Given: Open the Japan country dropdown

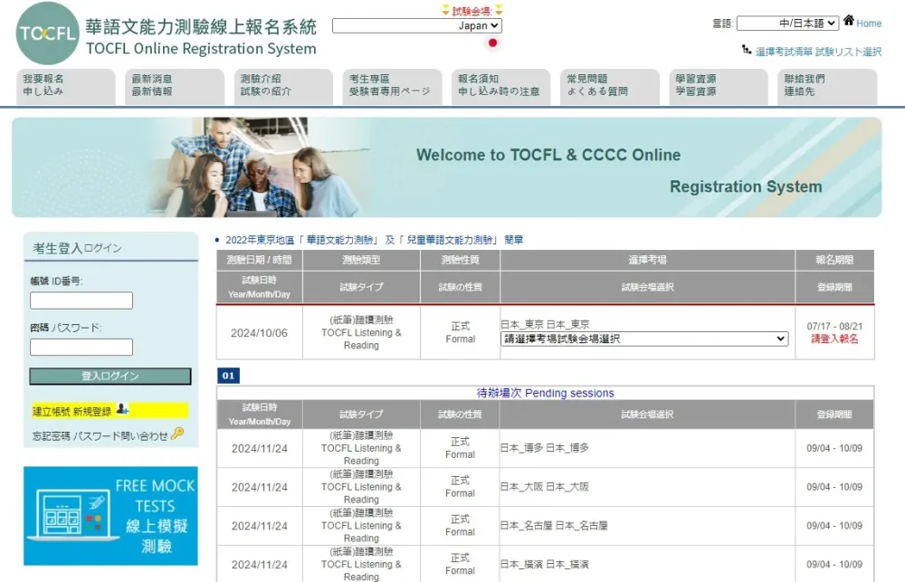Looking at the screenshot, I should pos(417,26).
